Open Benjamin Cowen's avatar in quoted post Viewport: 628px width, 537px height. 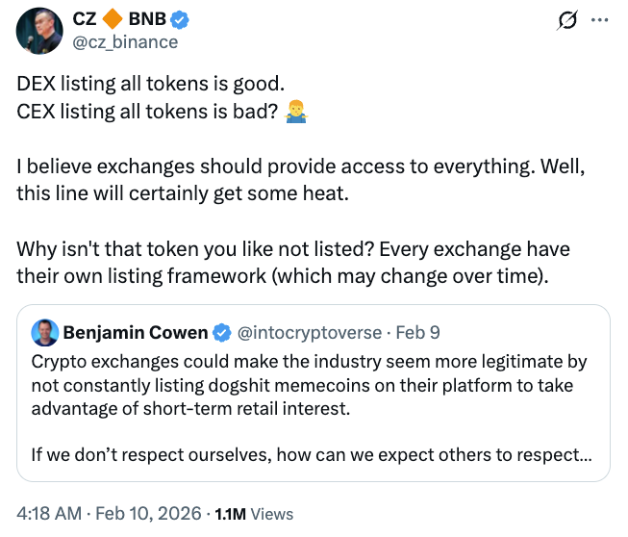pyautogui.click(x=44, y=333)
